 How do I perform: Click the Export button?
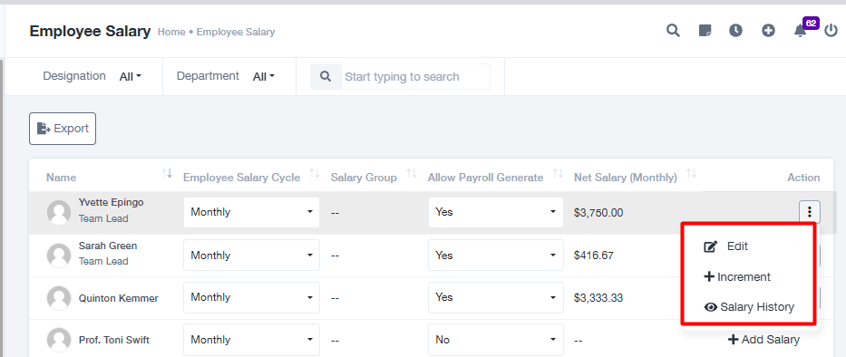63,129
